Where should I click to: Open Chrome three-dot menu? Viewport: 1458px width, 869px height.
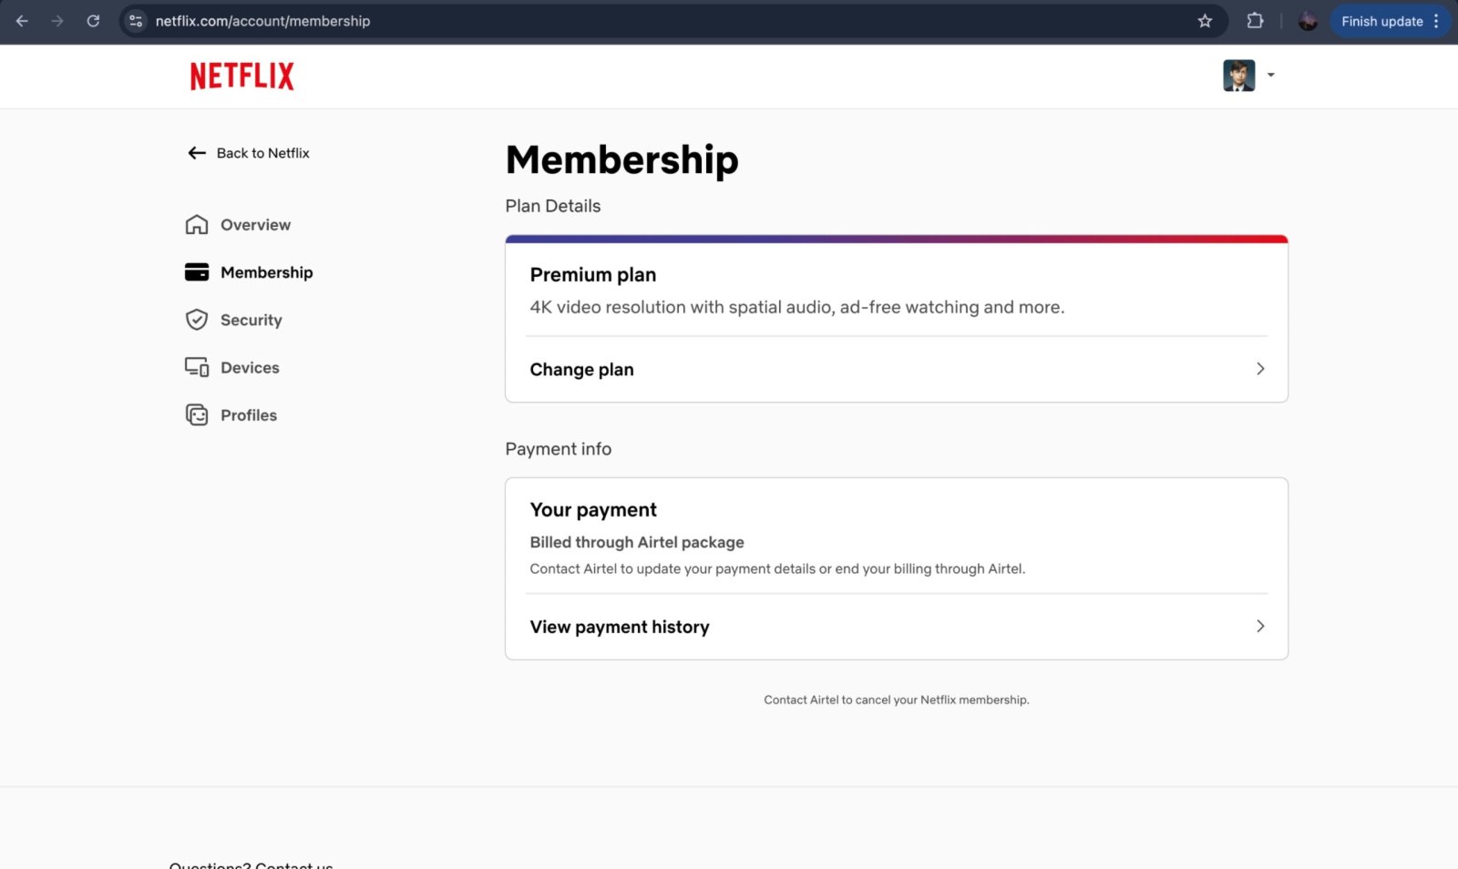point(1437,21)
